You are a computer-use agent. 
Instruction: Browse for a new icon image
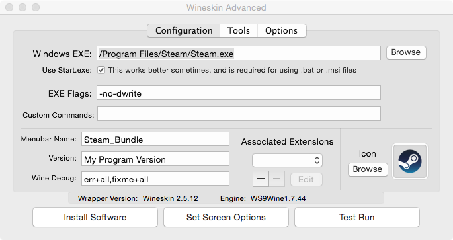click(x=368, y=169)
